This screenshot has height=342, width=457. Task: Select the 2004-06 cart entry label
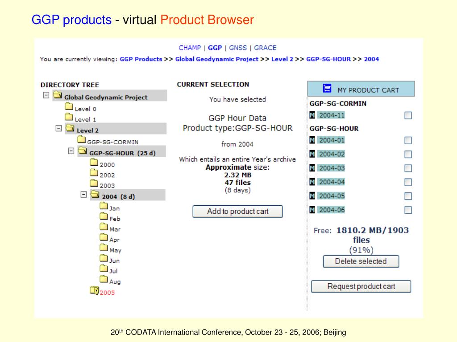click(332, 210)
